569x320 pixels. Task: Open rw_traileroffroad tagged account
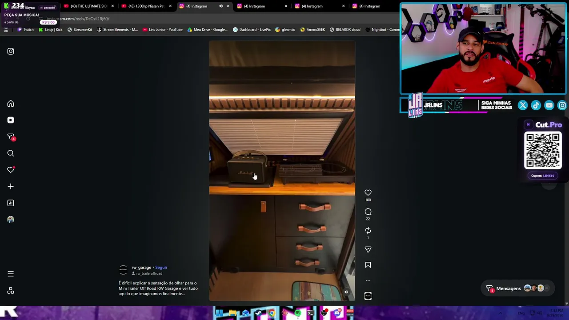click(149, 273)
